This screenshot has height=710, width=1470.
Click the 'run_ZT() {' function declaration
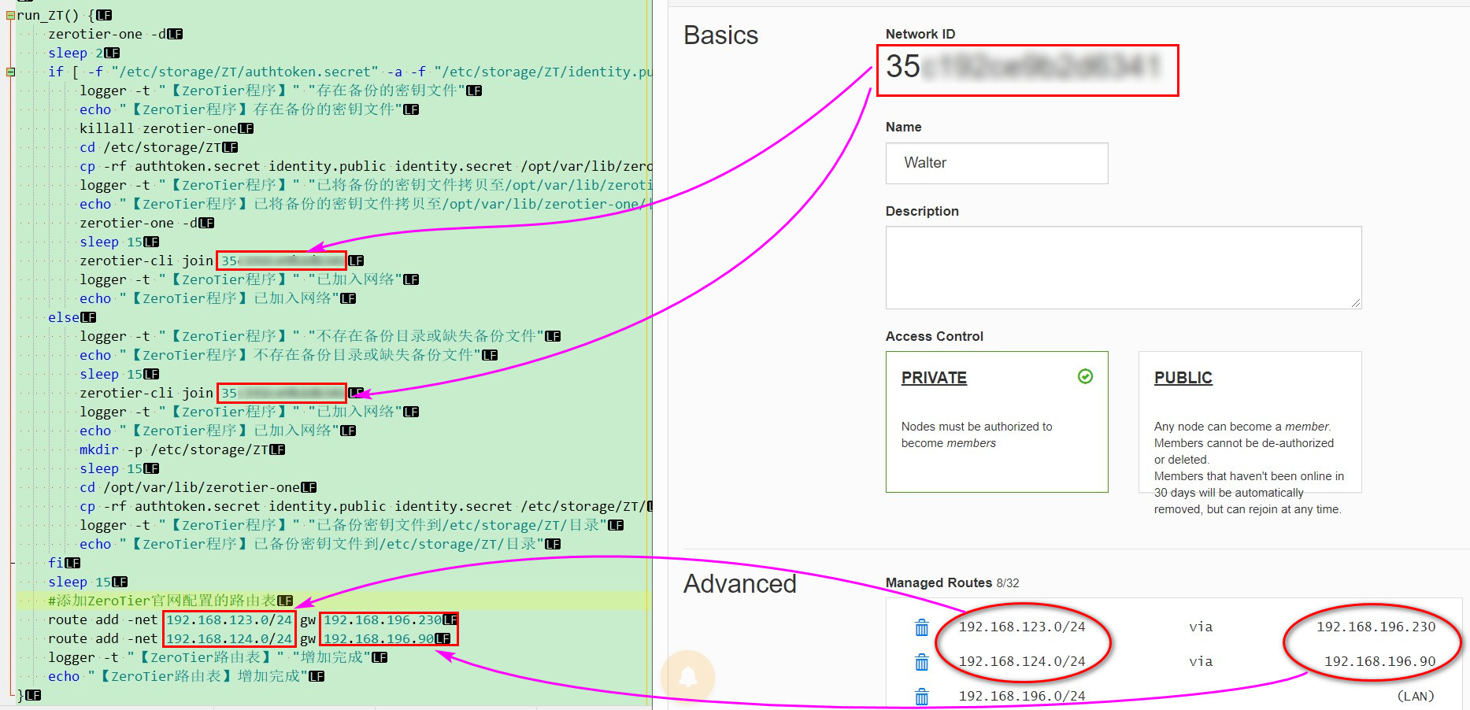(56, 15)
